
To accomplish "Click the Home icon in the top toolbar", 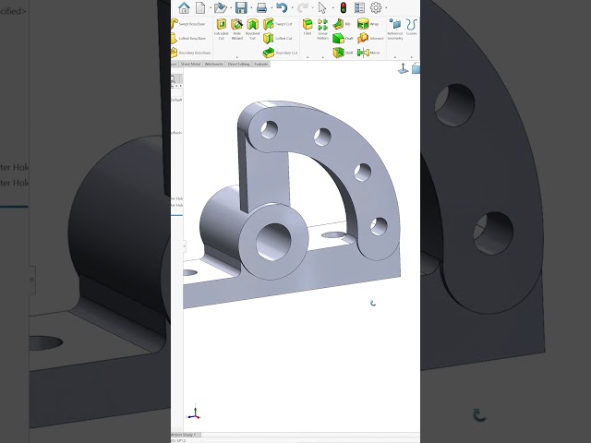I will point(184,7).
